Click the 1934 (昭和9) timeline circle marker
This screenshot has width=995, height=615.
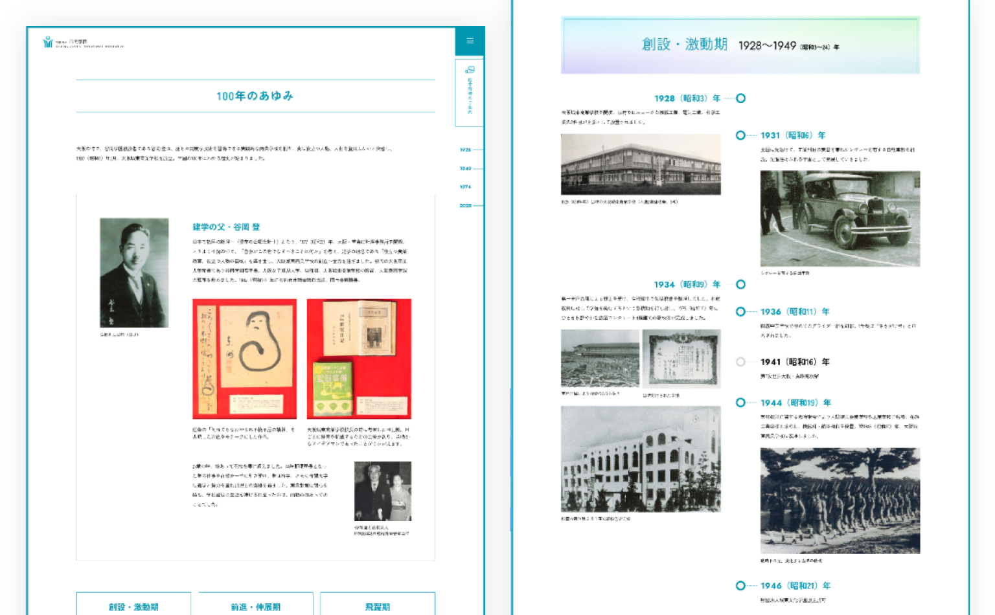pos(740,284)
